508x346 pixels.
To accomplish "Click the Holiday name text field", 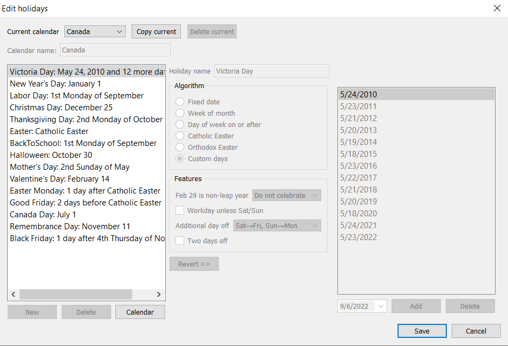I will click(271, 71).
